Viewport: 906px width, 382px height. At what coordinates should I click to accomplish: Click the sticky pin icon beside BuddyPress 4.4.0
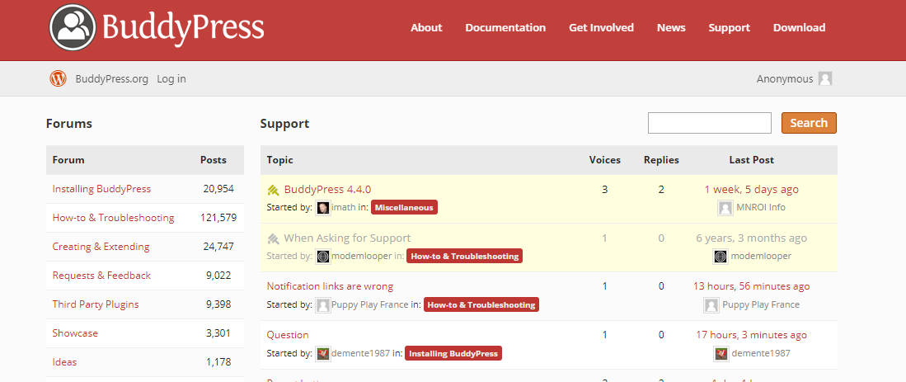pos(274,190)
